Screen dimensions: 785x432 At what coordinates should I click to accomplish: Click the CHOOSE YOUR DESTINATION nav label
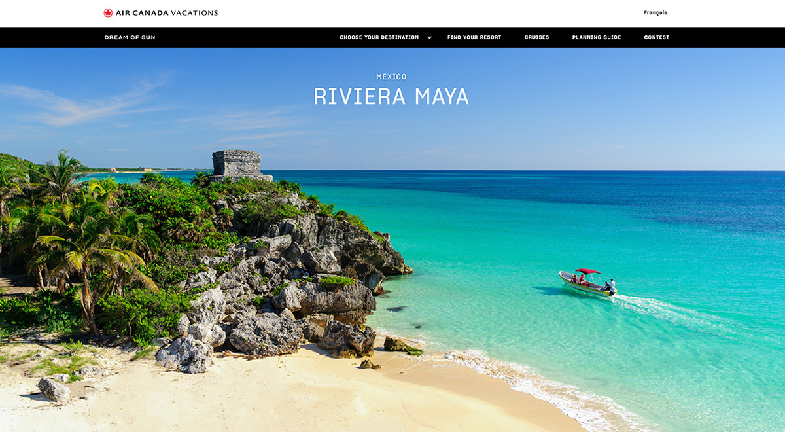click(378, 37)
